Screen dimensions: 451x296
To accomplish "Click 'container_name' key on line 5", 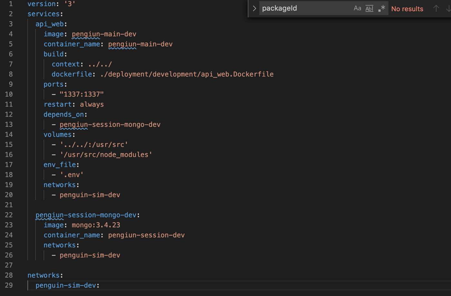I will pyautogui.click(x=72, y=44).
